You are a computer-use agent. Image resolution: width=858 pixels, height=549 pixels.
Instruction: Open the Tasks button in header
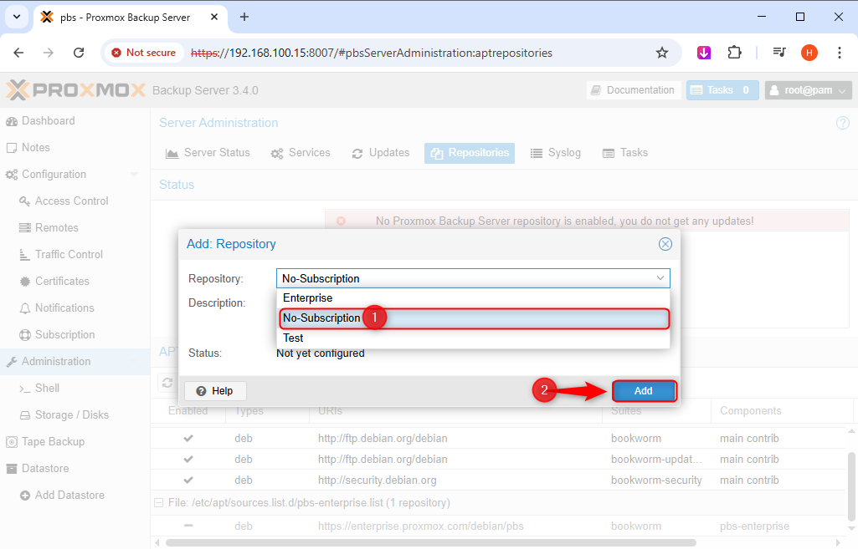[x=722, y=90]
